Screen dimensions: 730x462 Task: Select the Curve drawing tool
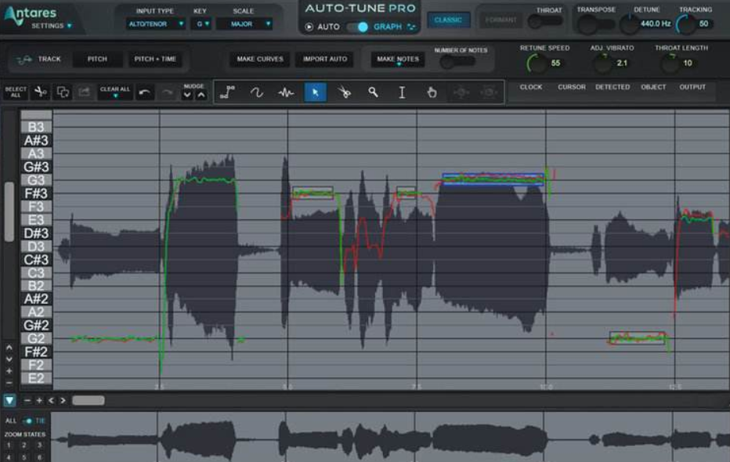(257, 92)
